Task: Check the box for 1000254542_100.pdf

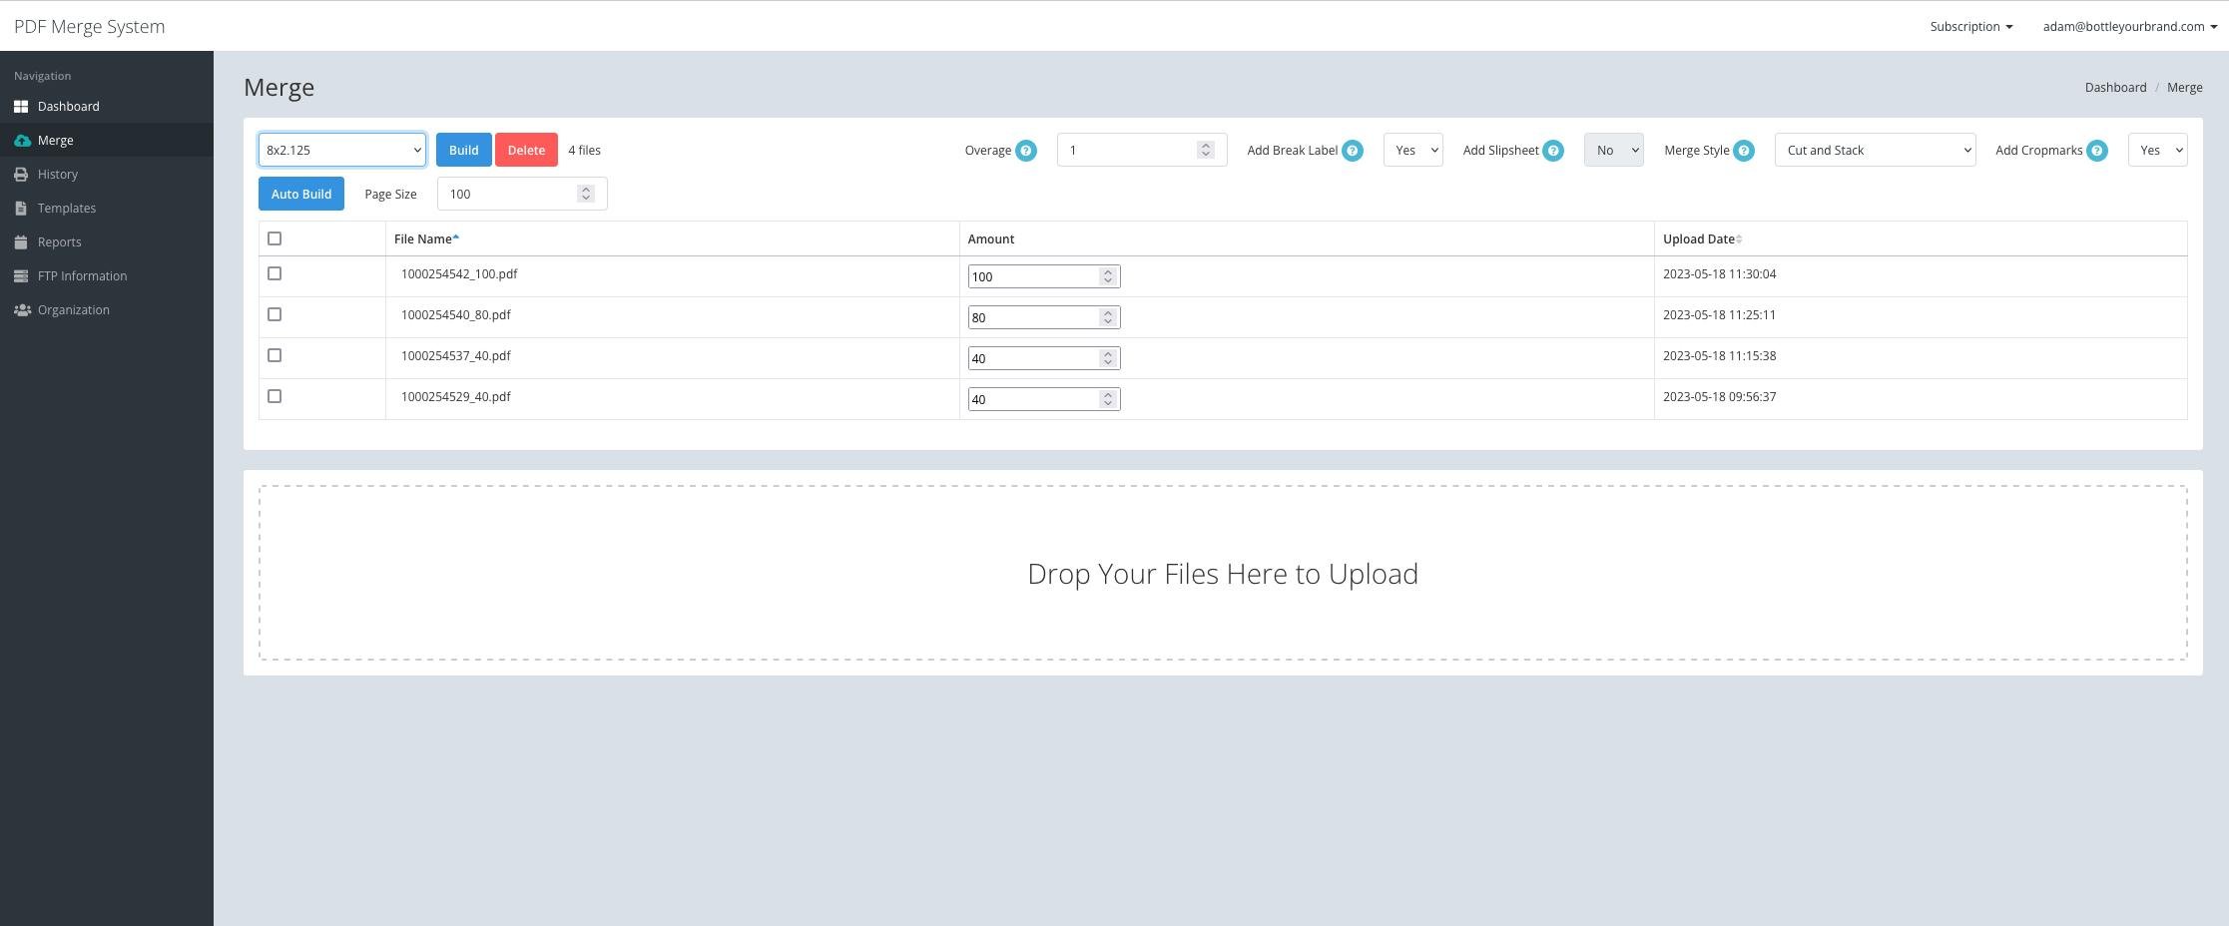Action: click(x=275, y=273)
